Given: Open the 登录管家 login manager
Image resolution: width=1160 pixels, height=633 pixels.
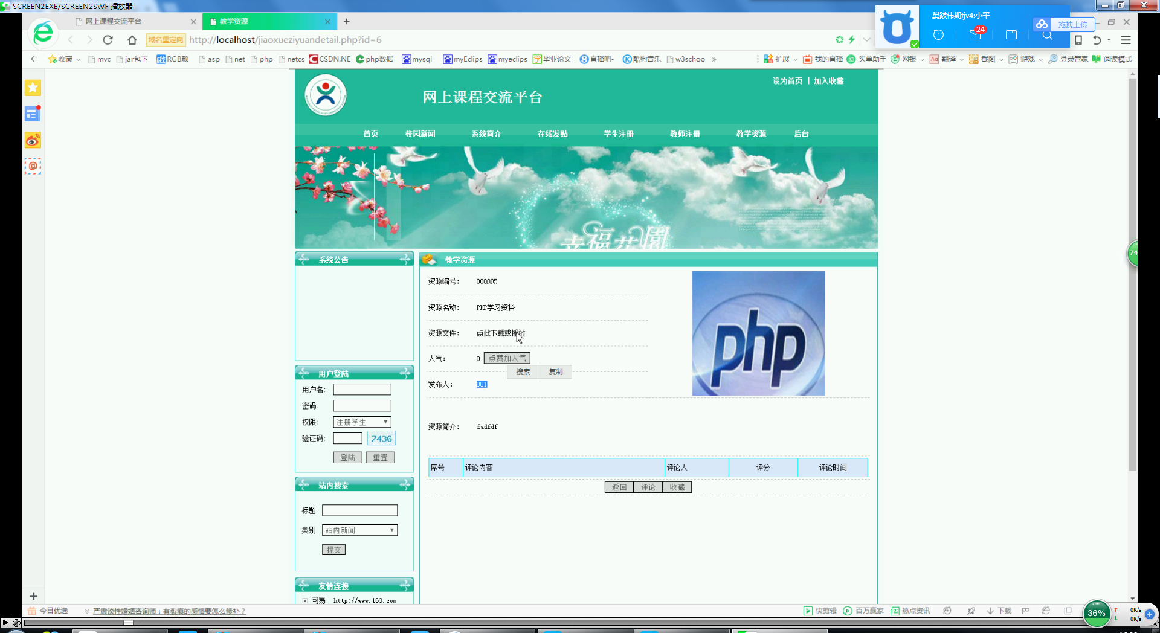Looking at the screenshot, I should tap(1068, 59).
